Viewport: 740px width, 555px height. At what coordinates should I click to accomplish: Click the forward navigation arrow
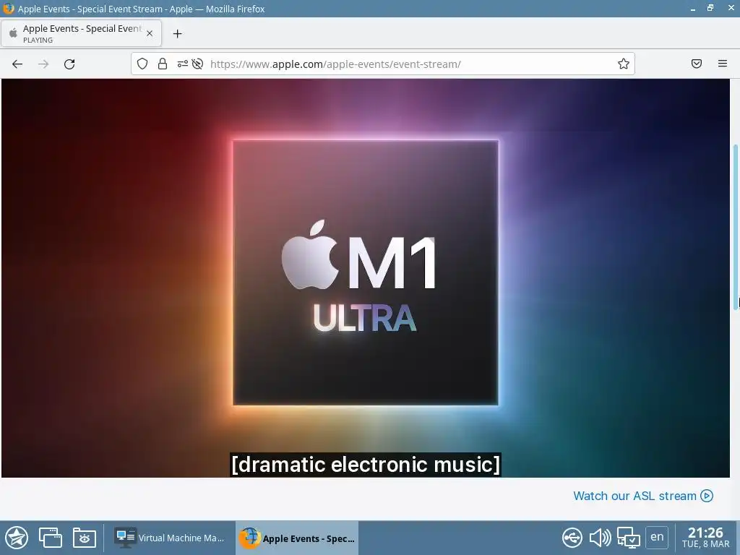click(x=43, y=64)
